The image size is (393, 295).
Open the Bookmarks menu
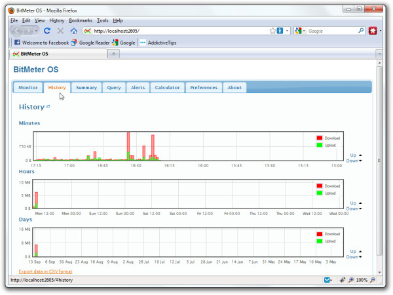pyautogui.click(x=81, y=20)
